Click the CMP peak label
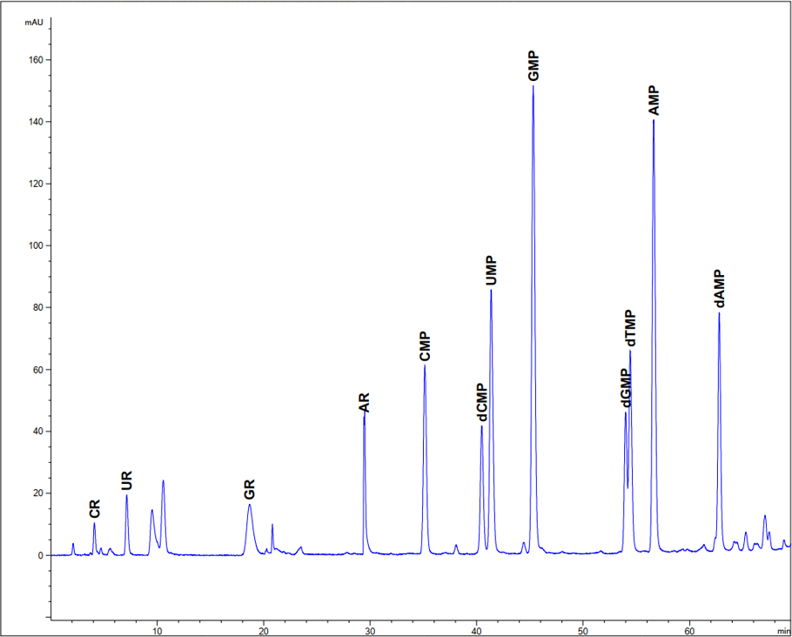This screenshot has height=637, width=792. point(425,346)
